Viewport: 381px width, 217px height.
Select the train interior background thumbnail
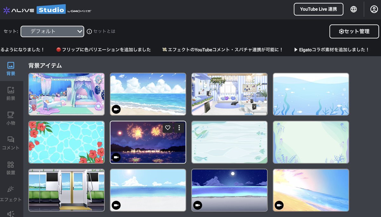tap(66, 190)
